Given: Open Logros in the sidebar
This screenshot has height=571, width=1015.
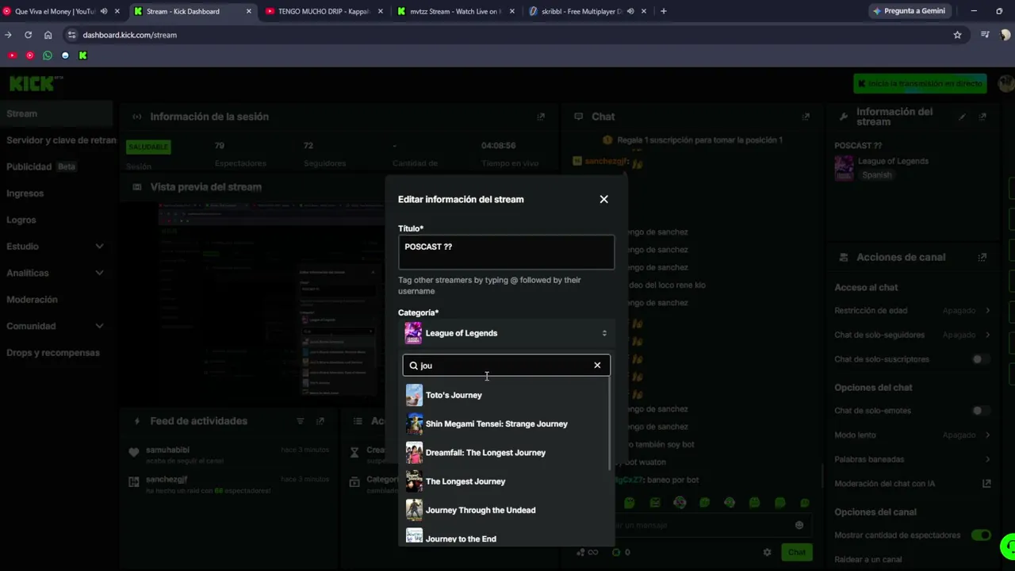Looking at the screenshot, I should [21, 220].
